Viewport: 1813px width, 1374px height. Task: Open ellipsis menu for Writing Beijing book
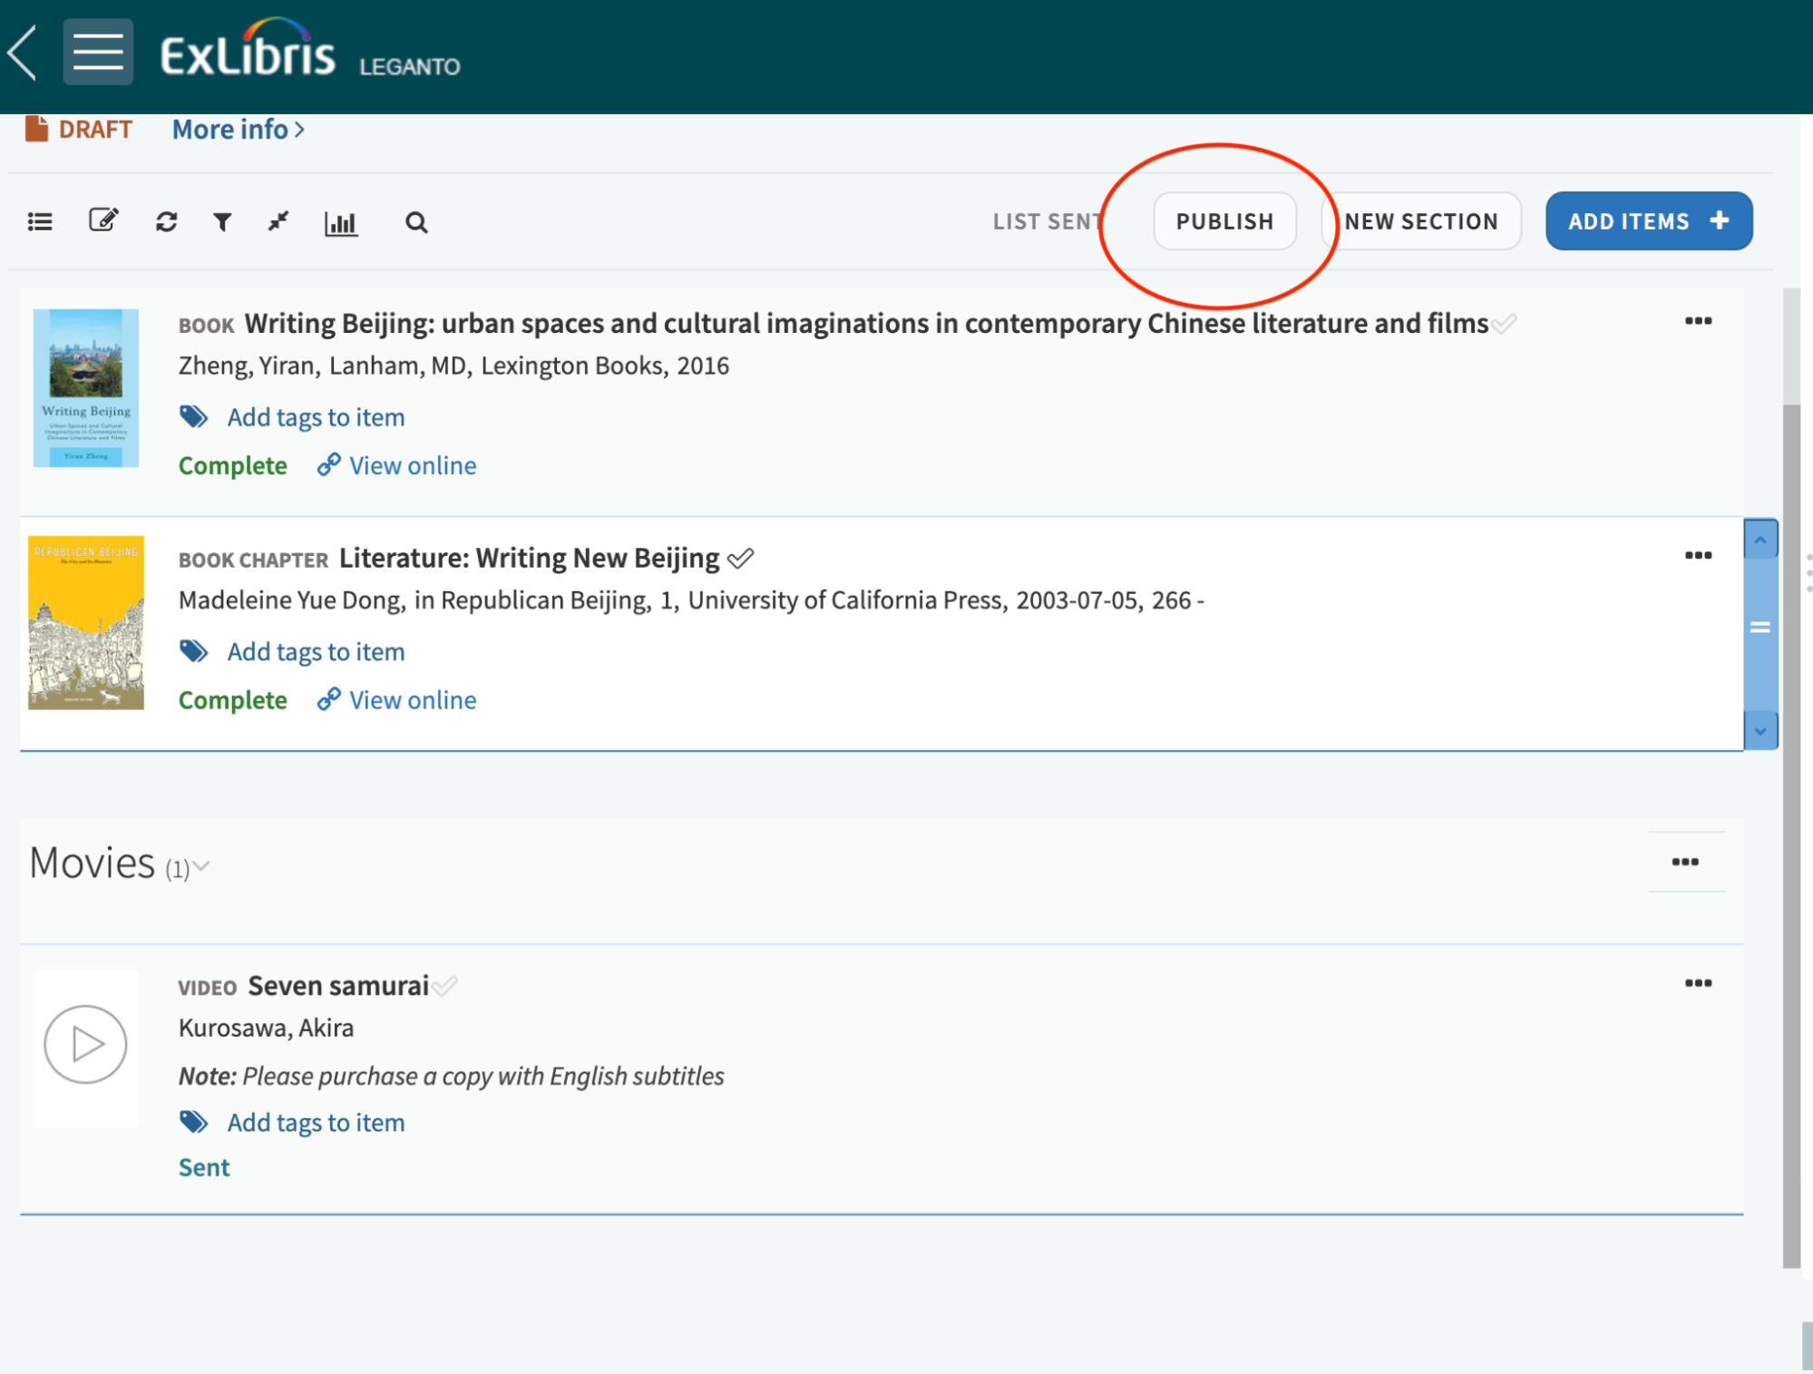click(x=1698, y=321)
